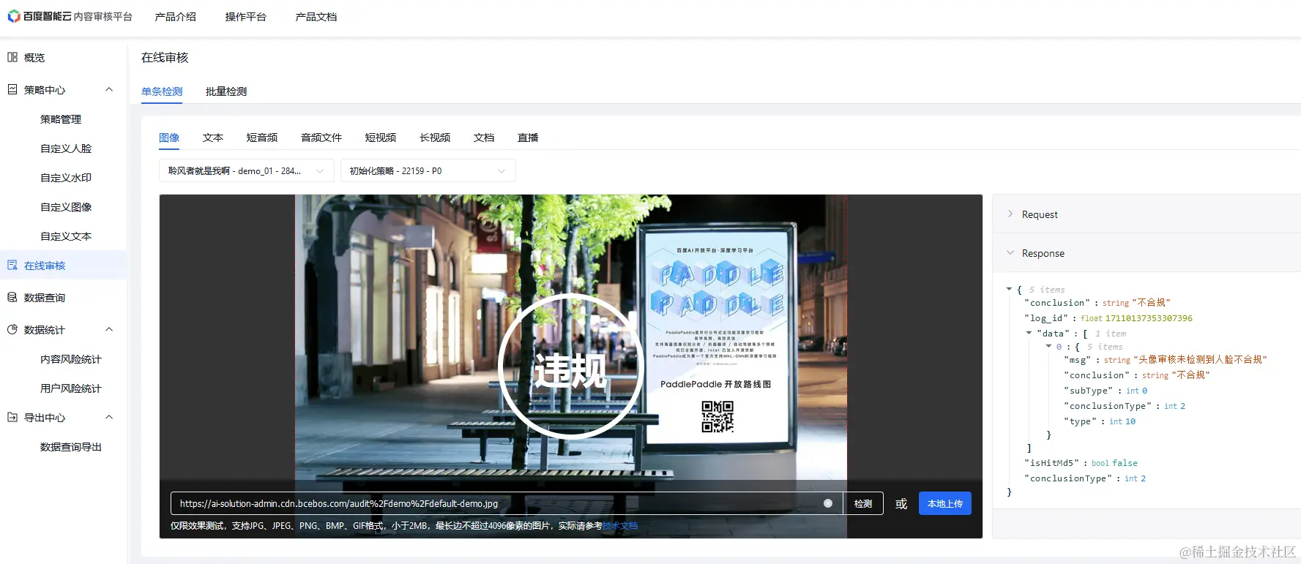This screenshot has width=1301, height=564.
Task: Click the 数据查询 database icon
Action: 12,297
